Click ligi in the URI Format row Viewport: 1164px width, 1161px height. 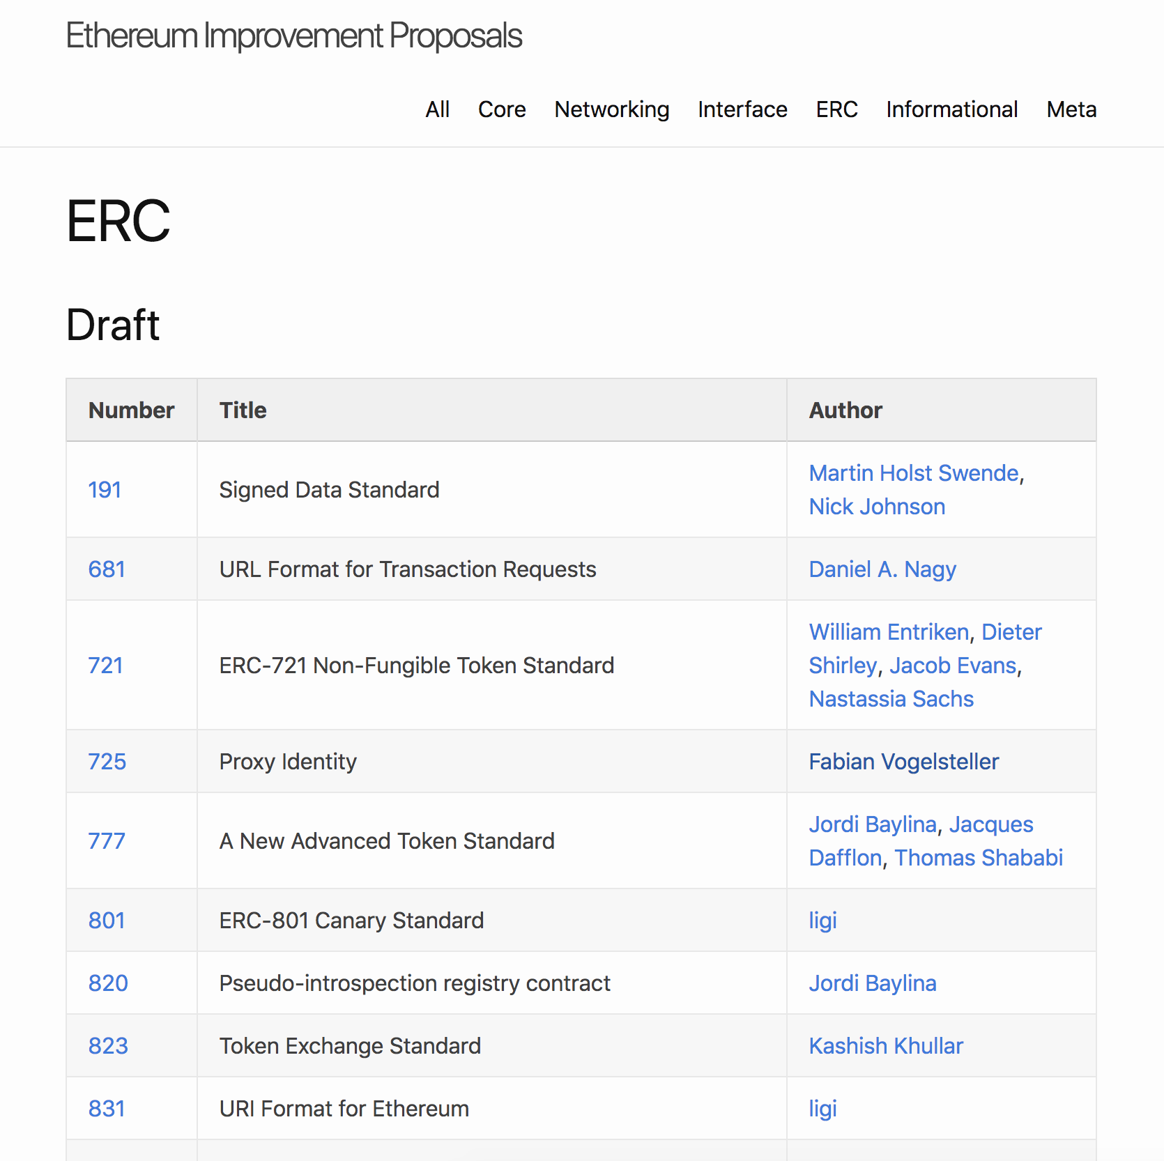[822, 1109]
